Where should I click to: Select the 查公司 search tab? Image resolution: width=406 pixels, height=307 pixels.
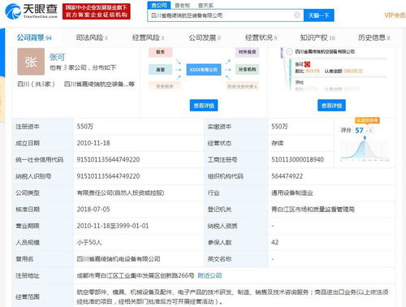159,5
